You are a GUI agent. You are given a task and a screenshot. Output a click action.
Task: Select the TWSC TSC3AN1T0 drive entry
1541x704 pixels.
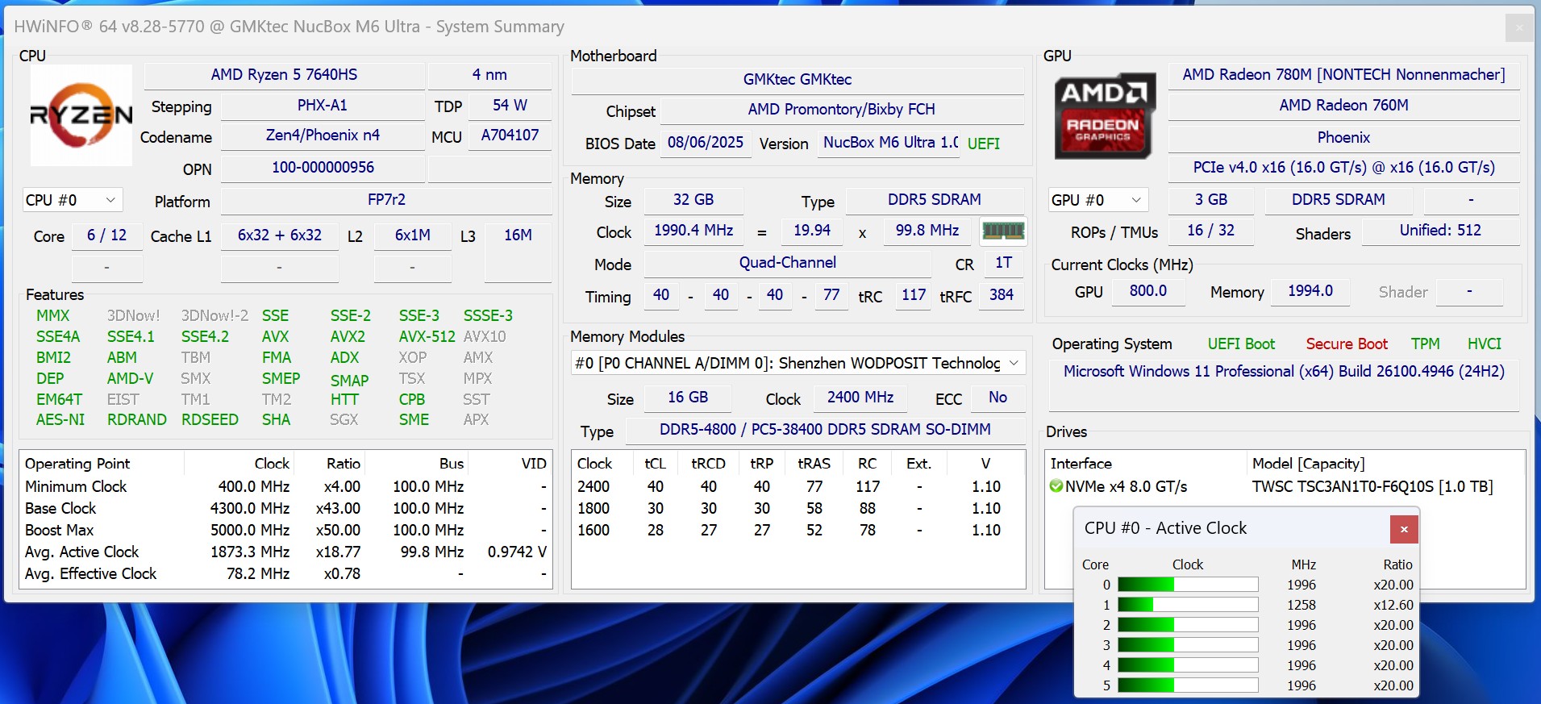[x=1372, y=486]
